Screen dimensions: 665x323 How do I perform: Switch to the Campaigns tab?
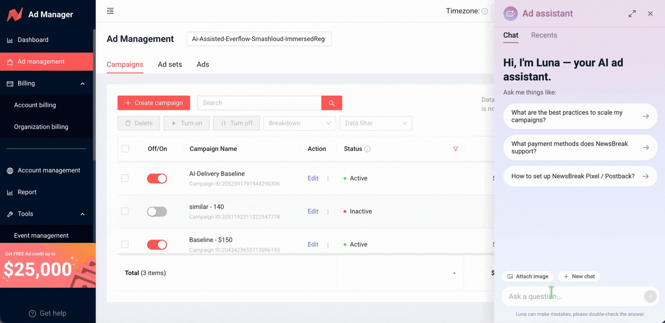pos(125,65)
